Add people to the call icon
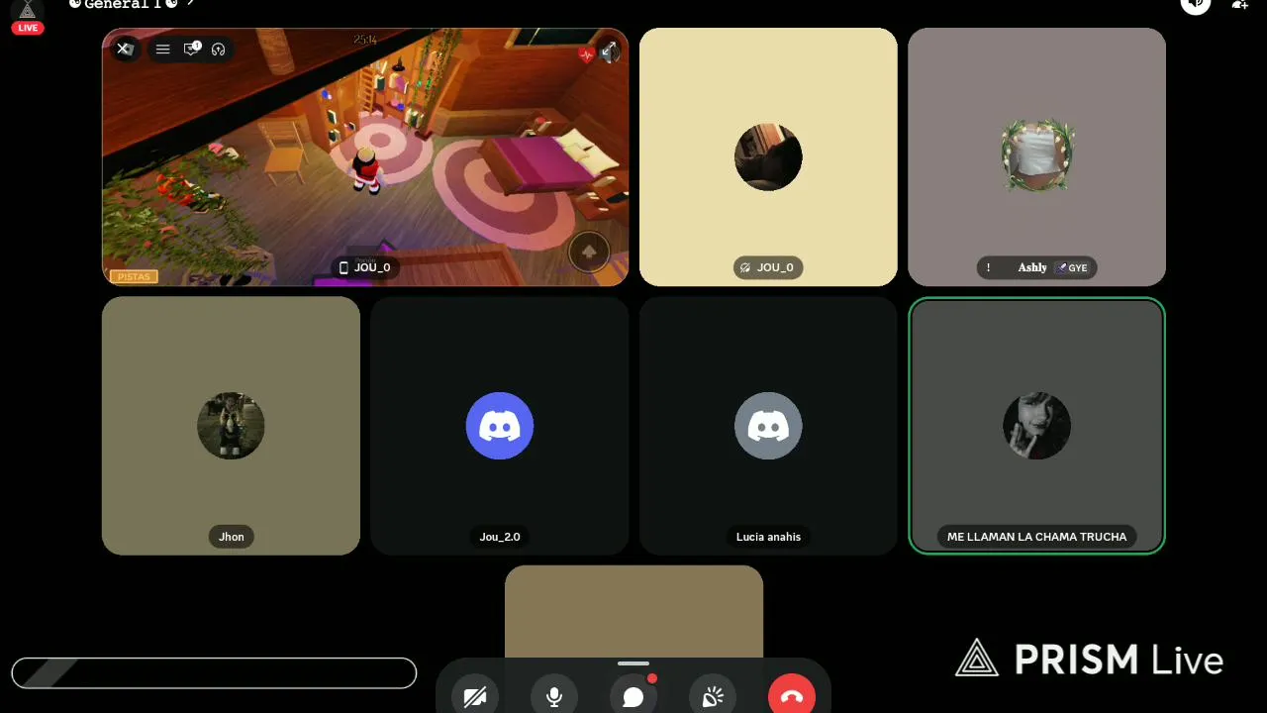Screen dimensions: 1267x713 1239,4
